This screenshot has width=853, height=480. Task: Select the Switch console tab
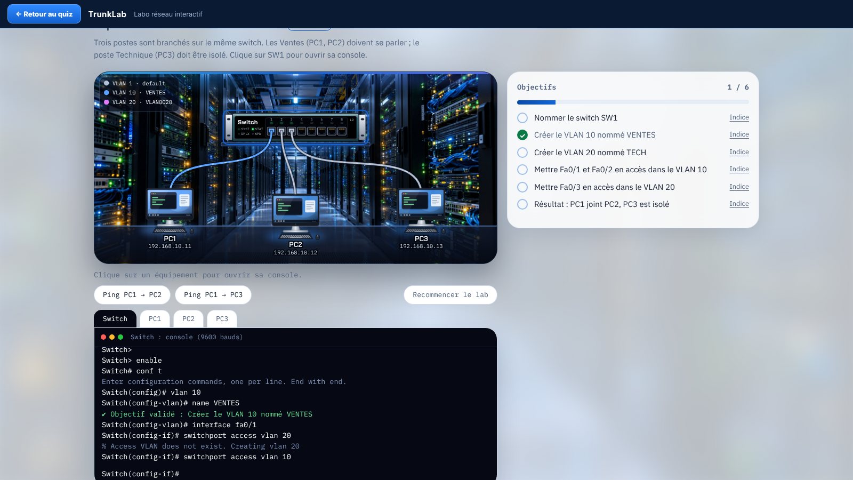coord(115,319)
